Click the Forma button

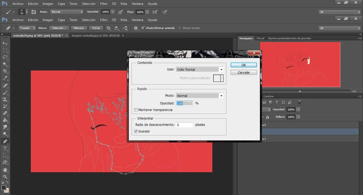[x=96, y=28]
